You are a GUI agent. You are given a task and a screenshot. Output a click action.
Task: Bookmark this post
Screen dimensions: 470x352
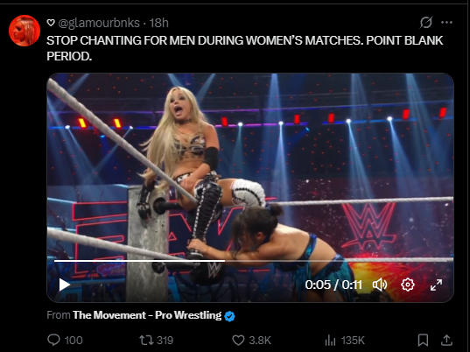click(x=423, y=340)
